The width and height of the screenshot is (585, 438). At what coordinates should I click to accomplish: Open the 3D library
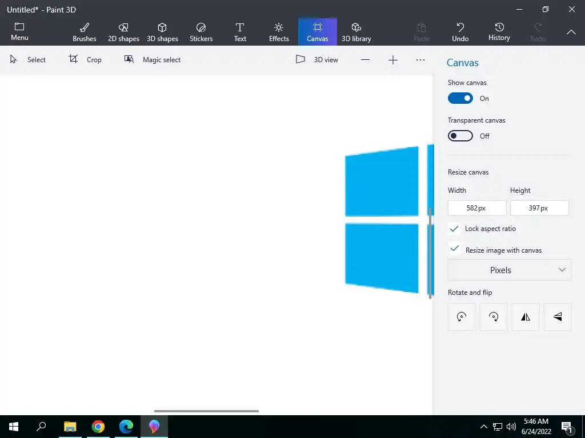356,33
